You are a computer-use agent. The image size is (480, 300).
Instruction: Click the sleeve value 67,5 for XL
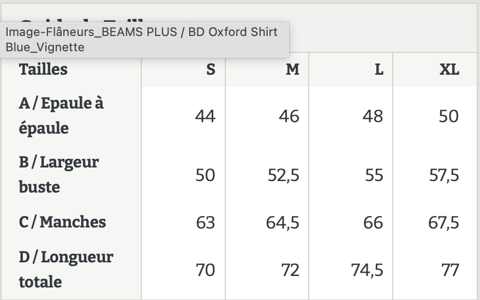coord(443,223)
